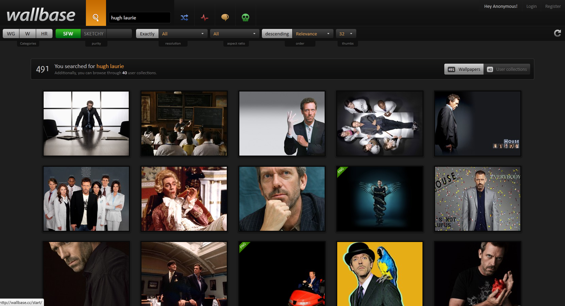The image size is (565, 306).
Task: Open the overhead team circle wallpaper
Action: [x=380, y=124]
